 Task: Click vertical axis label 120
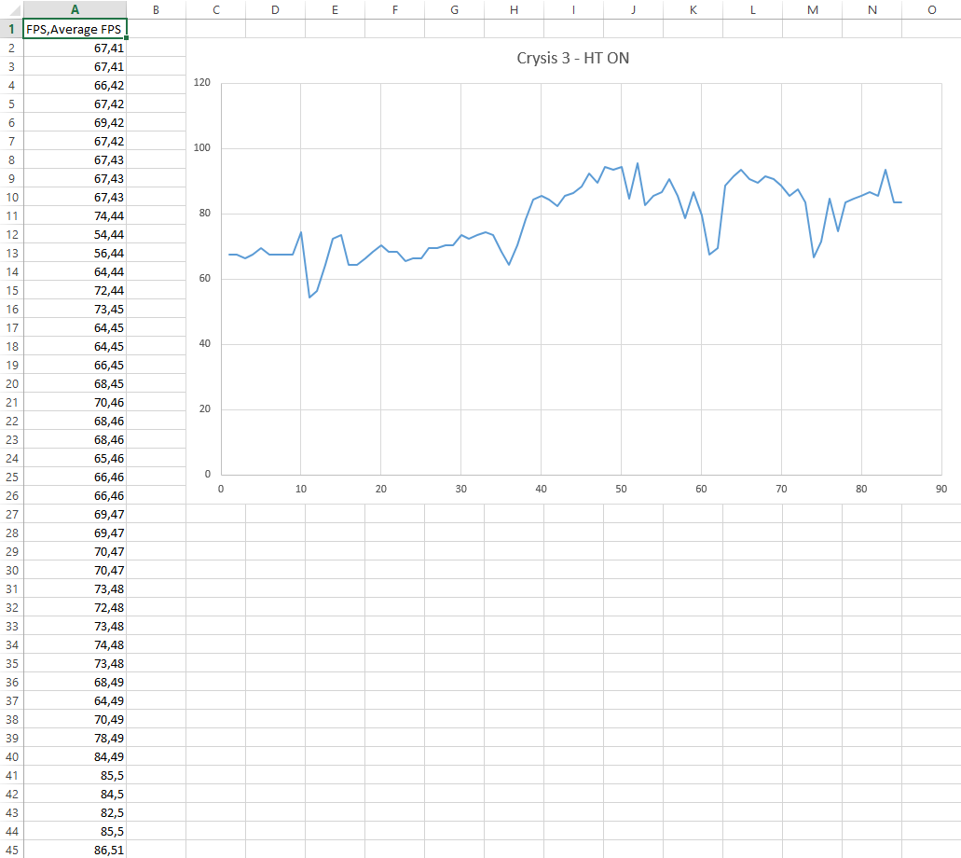(202, 83)
